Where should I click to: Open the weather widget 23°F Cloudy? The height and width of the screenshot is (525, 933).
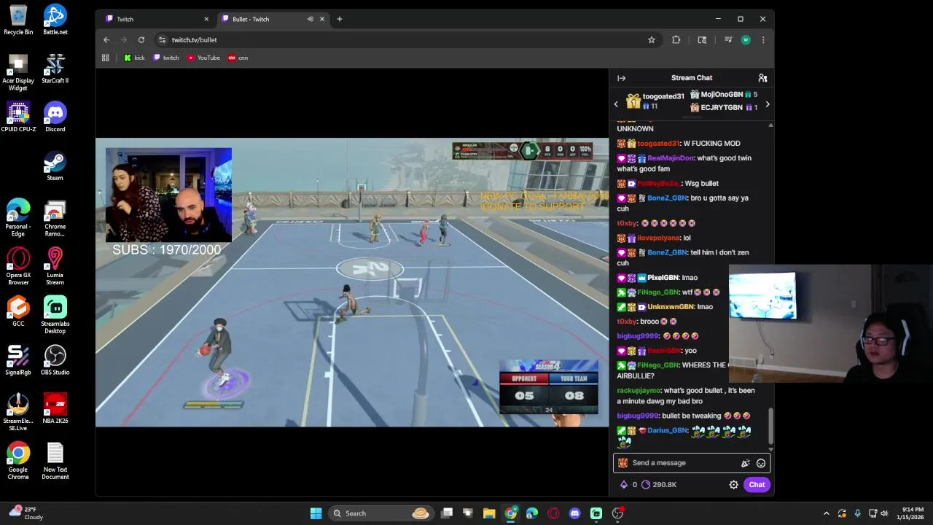click(25, 513)
